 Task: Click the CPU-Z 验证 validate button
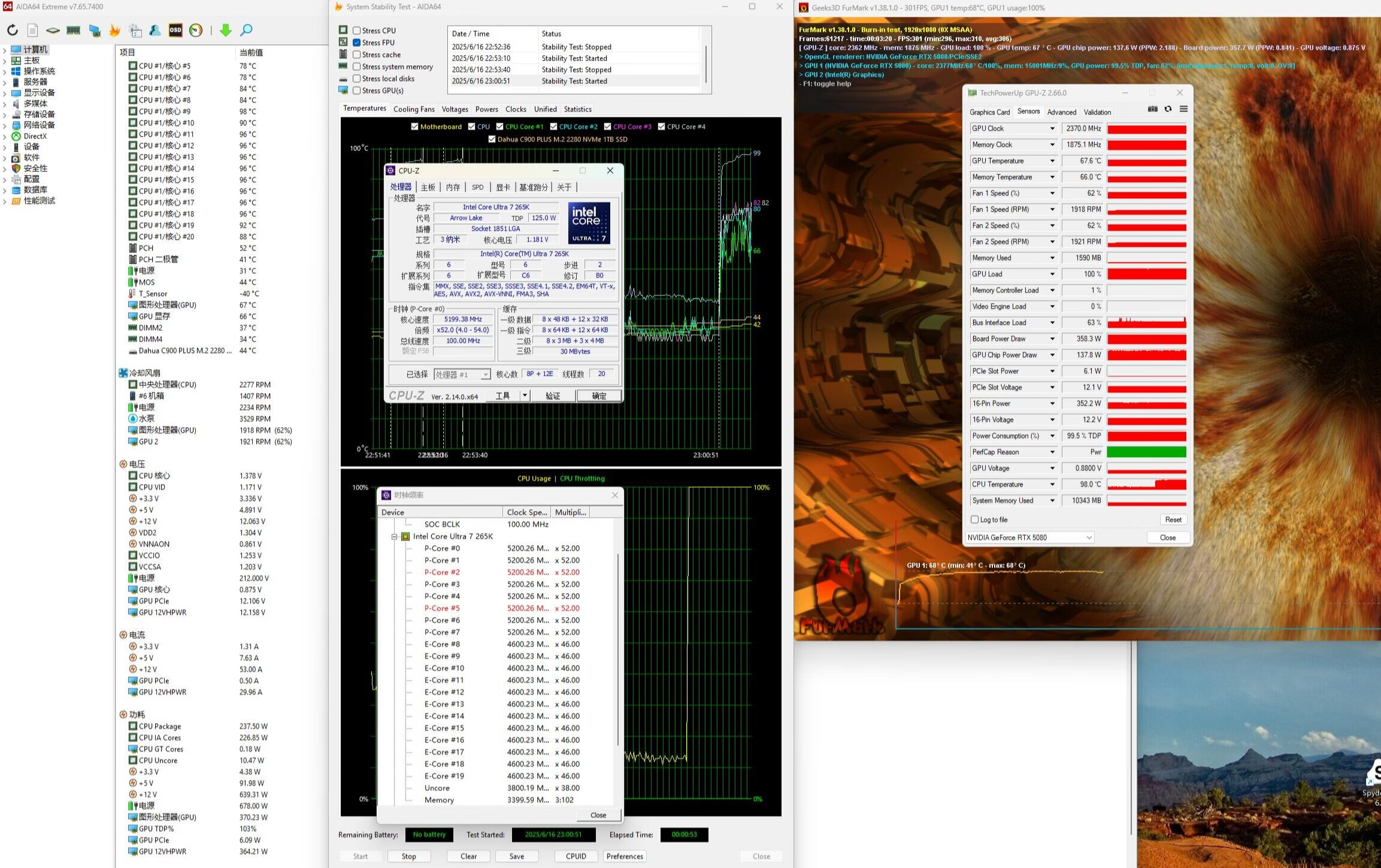click(x=553, y=395)
